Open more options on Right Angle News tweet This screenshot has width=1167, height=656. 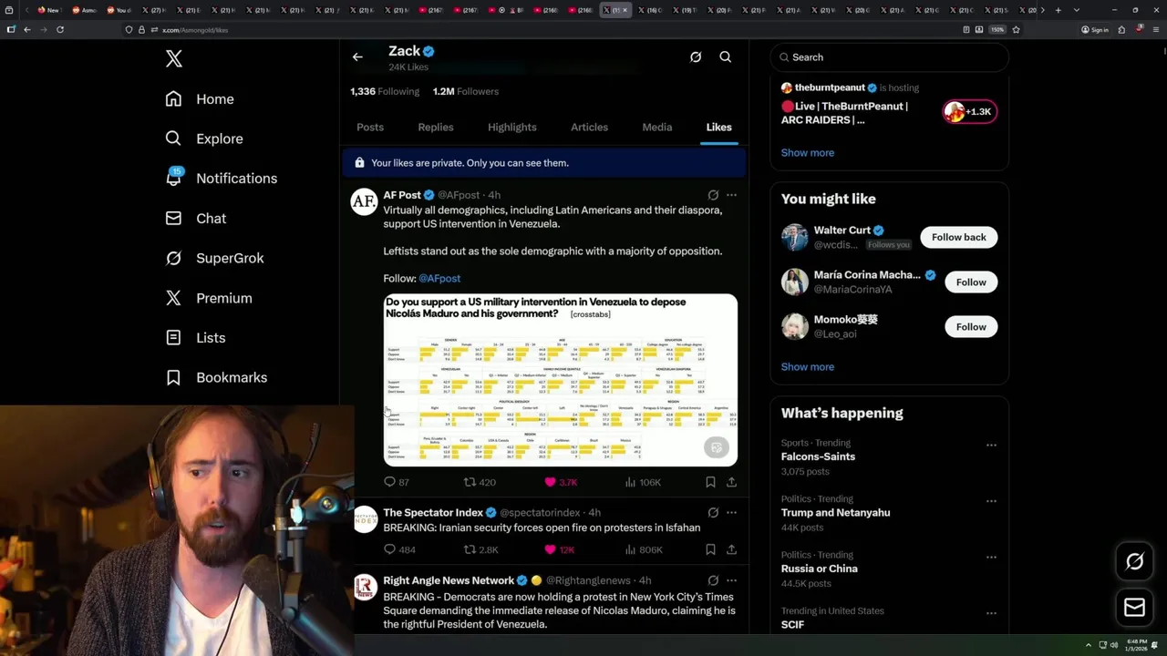[x=731, y=580]
